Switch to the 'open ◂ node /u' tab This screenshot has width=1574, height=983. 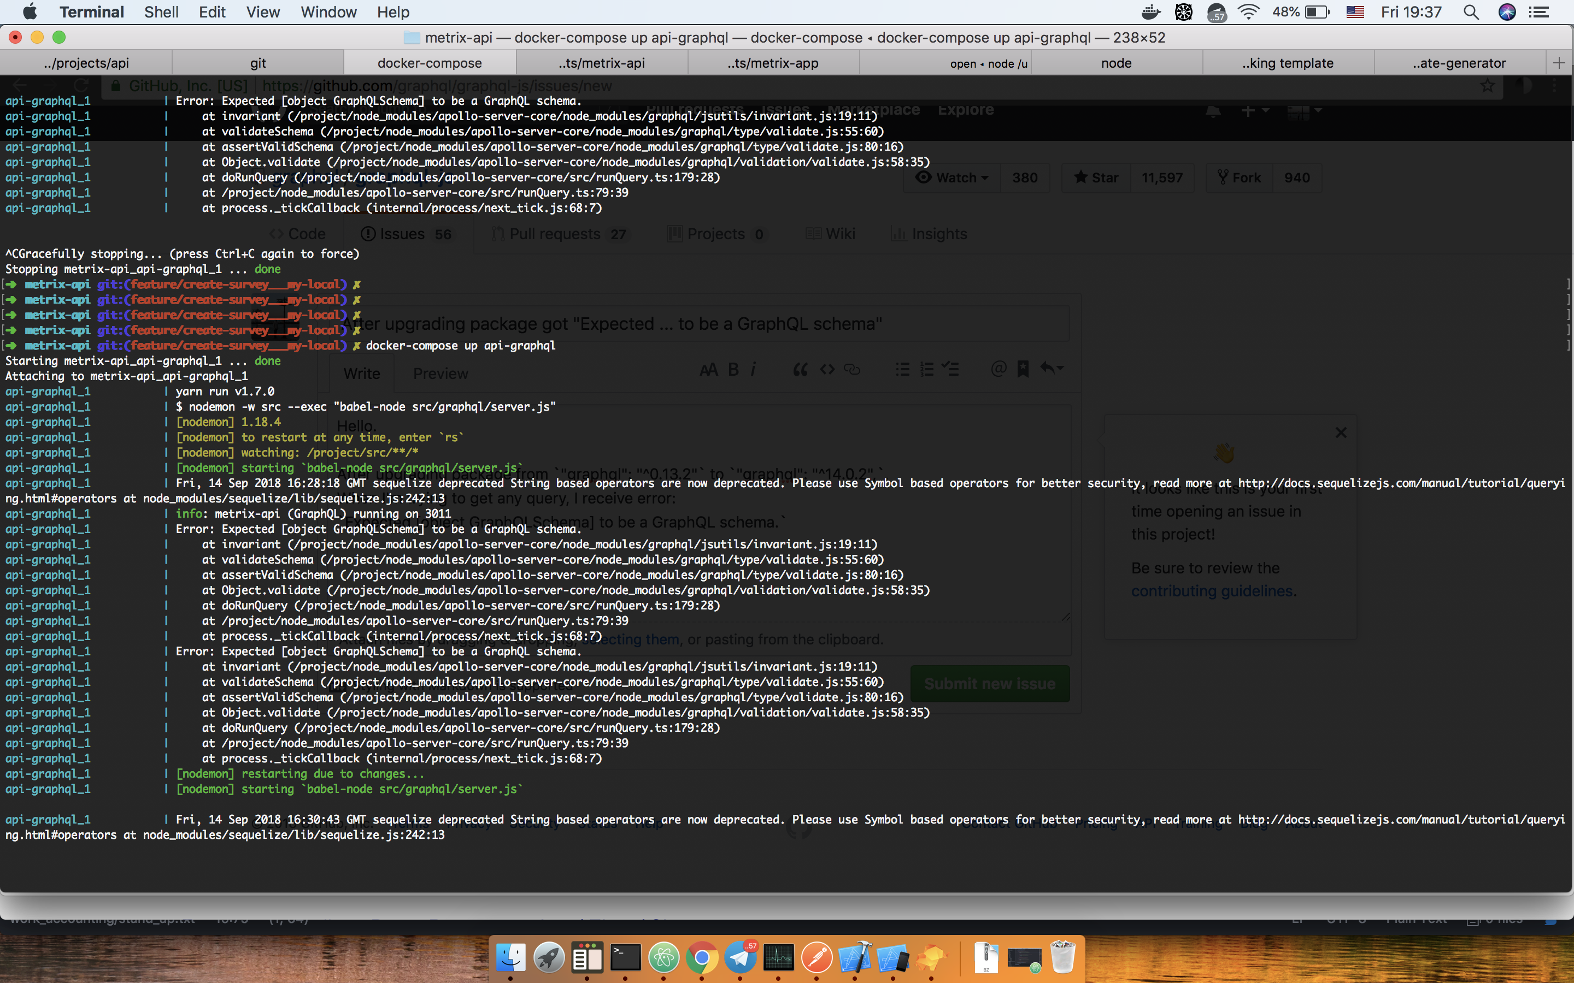[945, 63]
